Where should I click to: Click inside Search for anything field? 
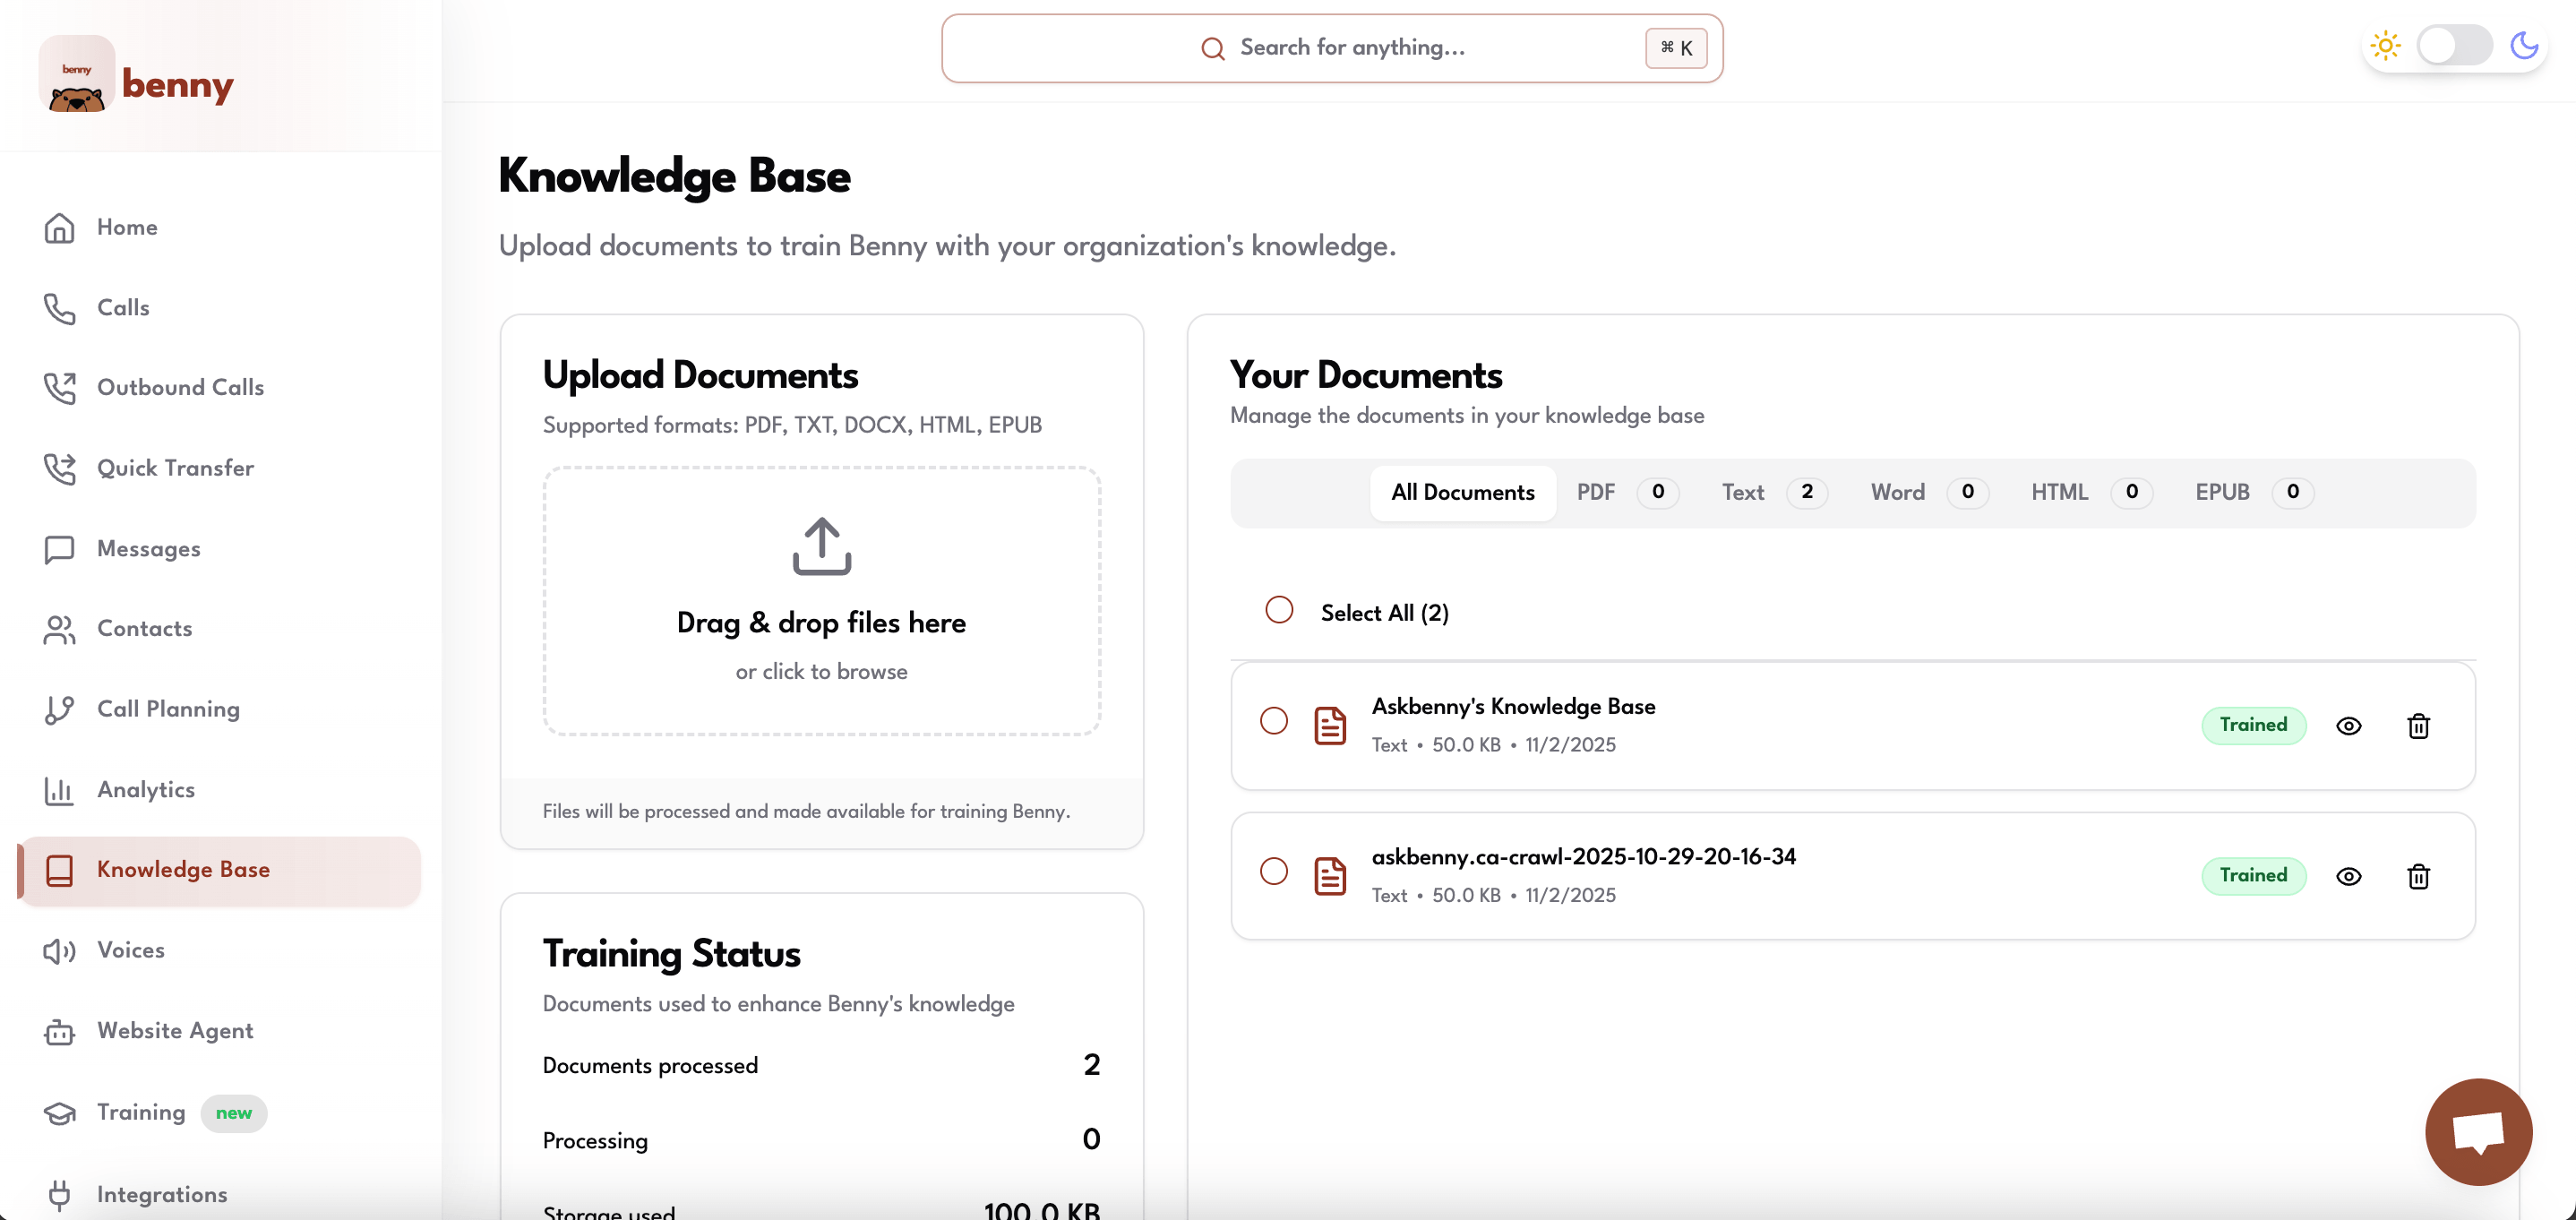(x=1332, y=48)
